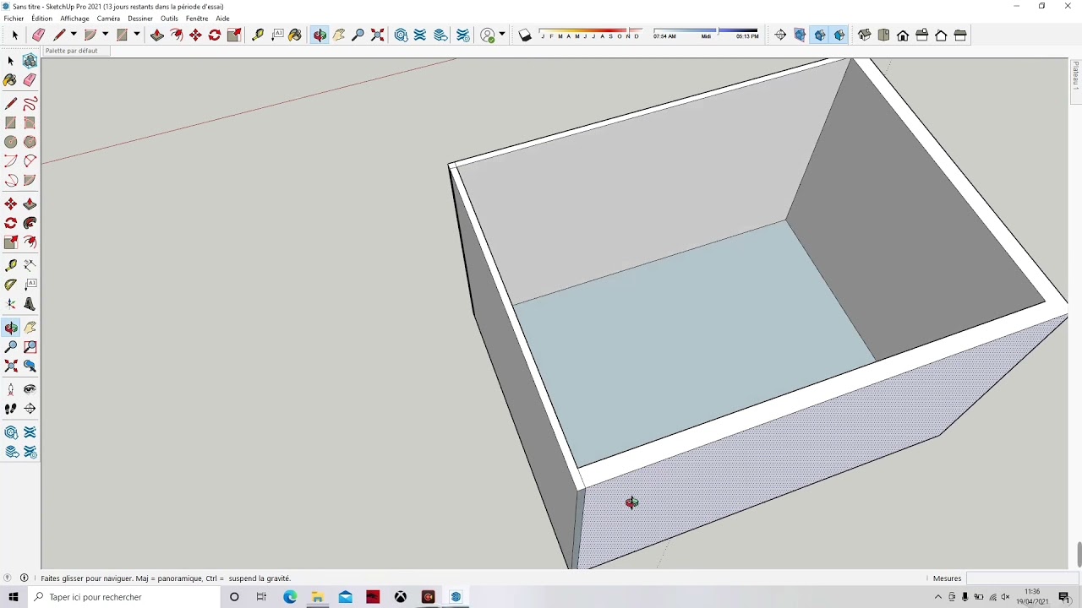Click the info icon in the status bar
The image size is (1082, 608).
(24, 578)
